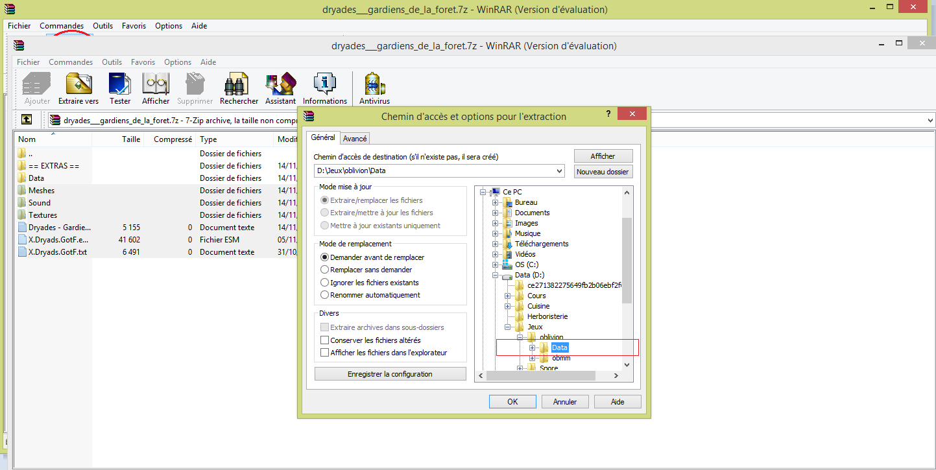Collapse the Data (D:) tree node

tap(495, 275)
